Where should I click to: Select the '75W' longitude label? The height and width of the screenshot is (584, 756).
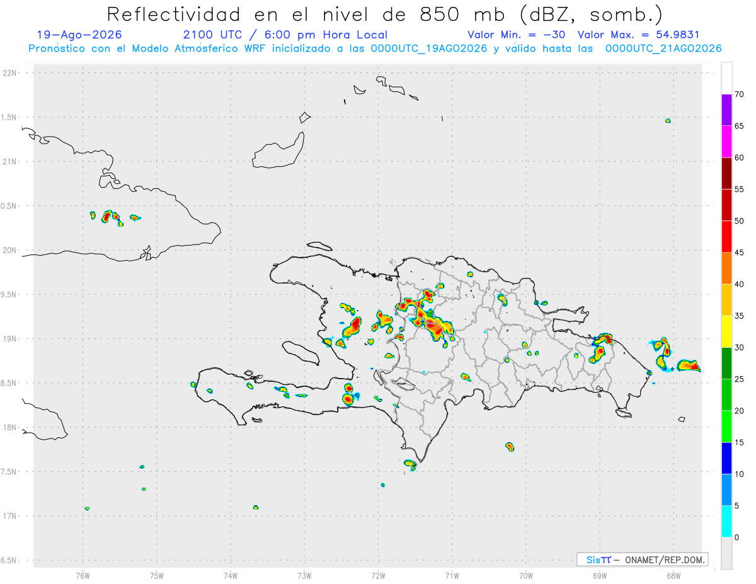pyautogui.click(x=157, y=576)
